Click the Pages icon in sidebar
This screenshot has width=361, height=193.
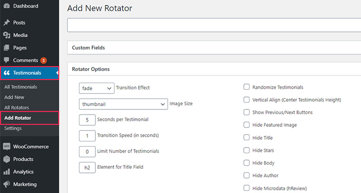(7, 47)
